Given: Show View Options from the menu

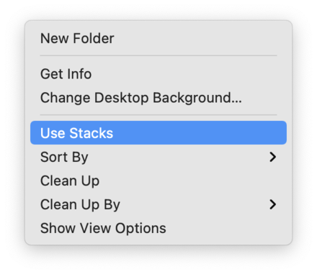Looking at the screenshot, I should [x=158, y=228].
